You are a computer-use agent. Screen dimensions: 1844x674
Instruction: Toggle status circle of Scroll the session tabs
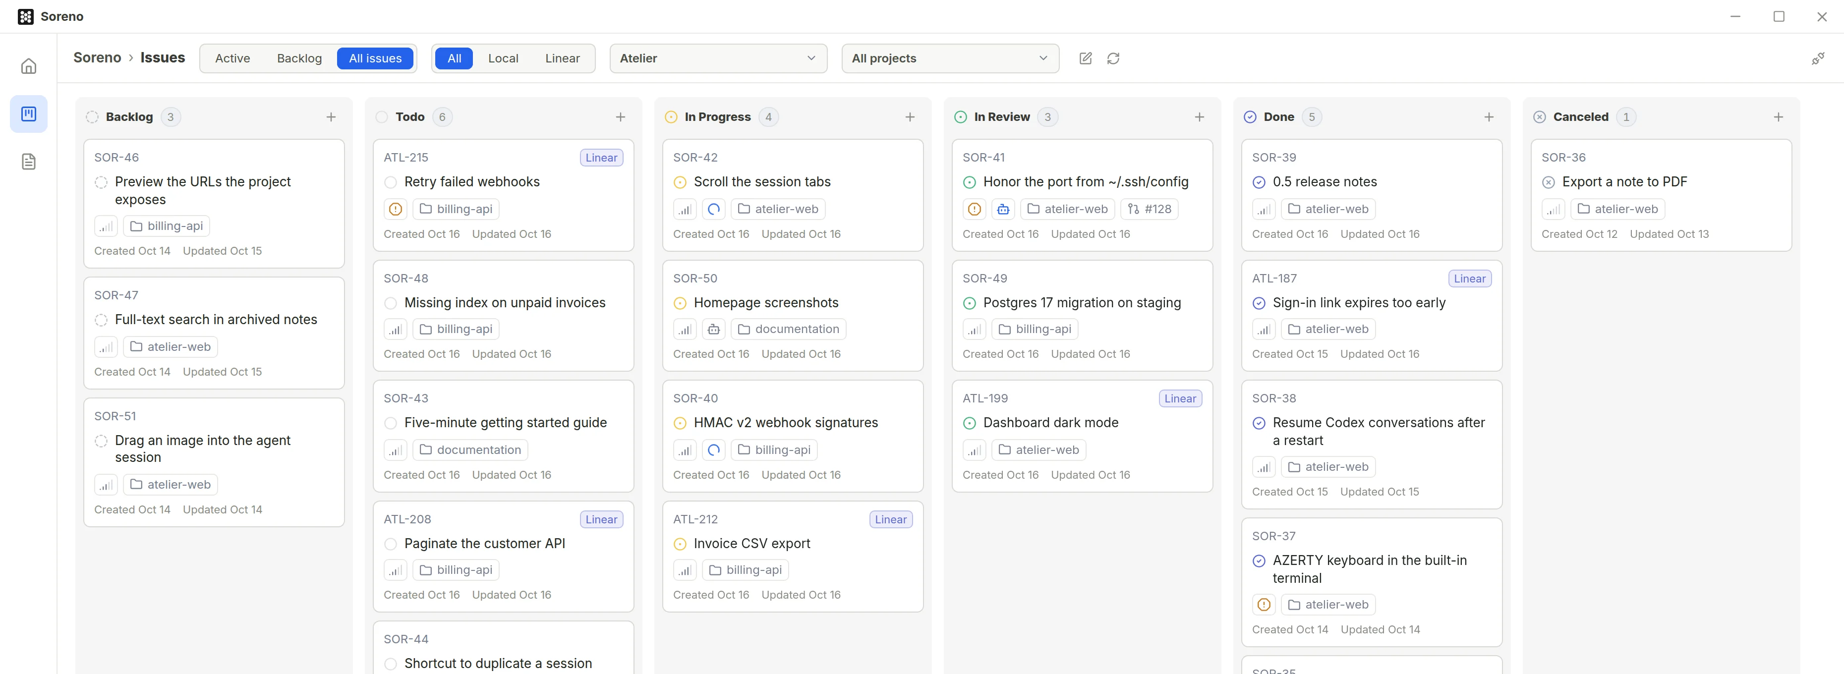point(680,182)
